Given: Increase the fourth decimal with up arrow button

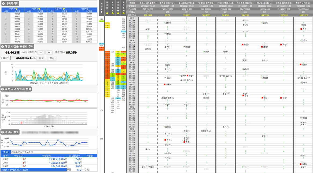Looking at the screenshot, I should click(x=49, y=52).
